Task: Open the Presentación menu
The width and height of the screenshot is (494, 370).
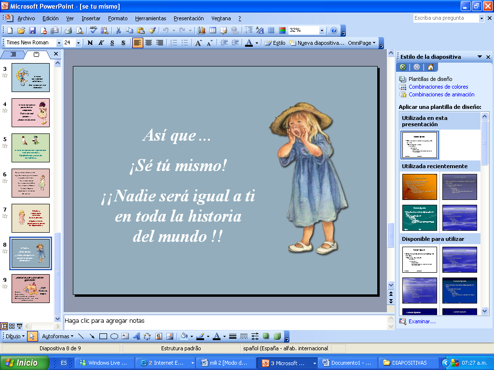Action: (189, 18)
